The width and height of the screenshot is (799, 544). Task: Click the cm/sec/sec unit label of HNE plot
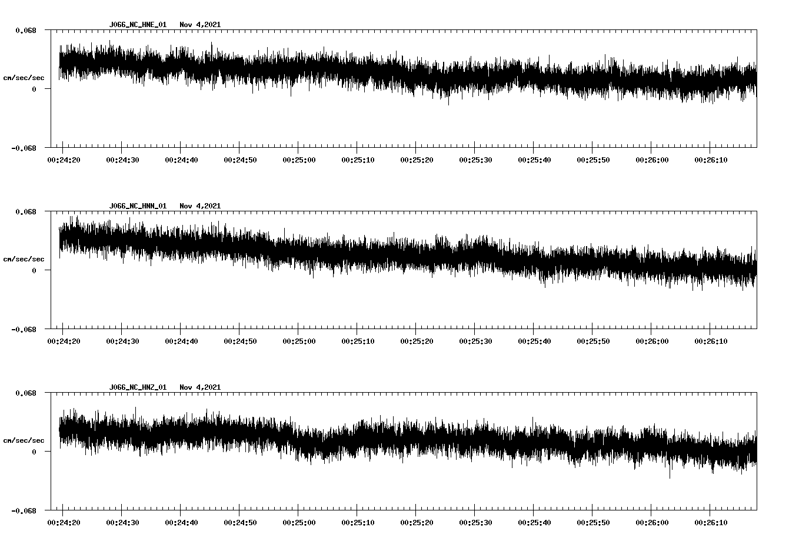click(x=24, y=78)
